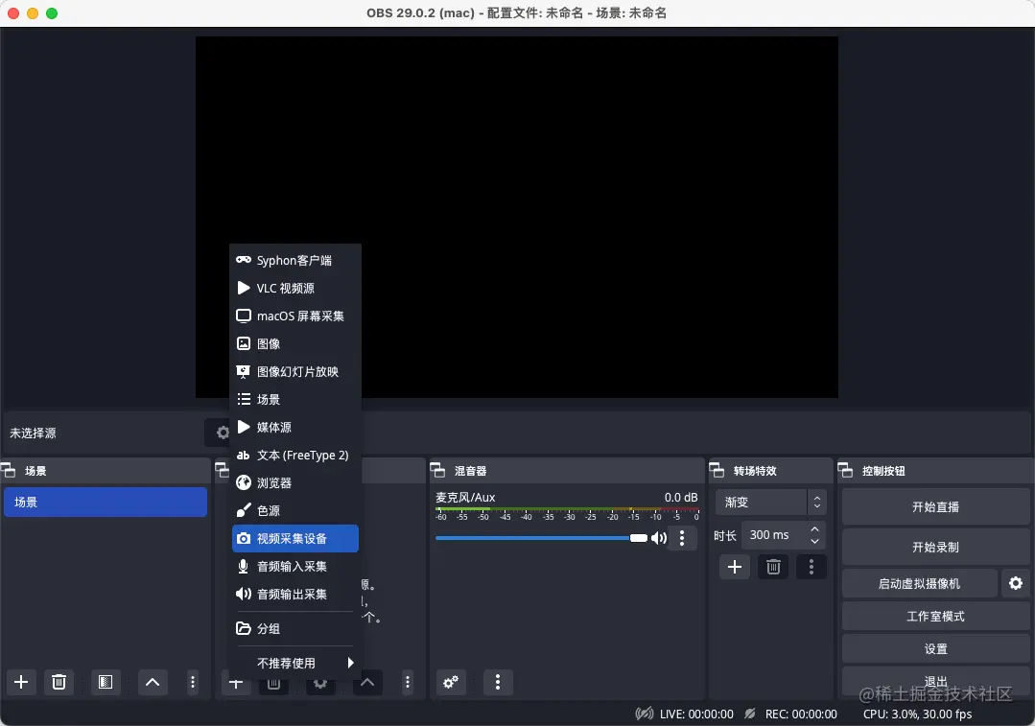Viewport: 1035px width, 726px height.
Task: Choose 图像 from add-source menu
Action: (295, 343)
